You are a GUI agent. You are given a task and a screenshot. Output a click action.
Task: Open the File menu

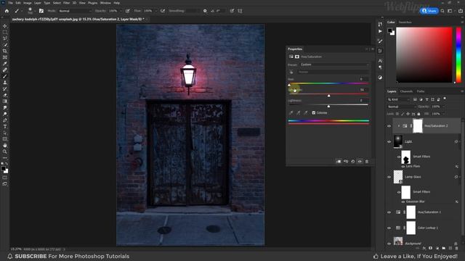(x=10, y=3)
